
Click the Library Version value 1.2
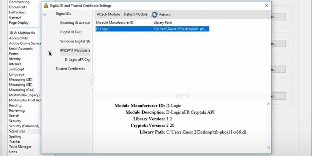coord(169,119)
